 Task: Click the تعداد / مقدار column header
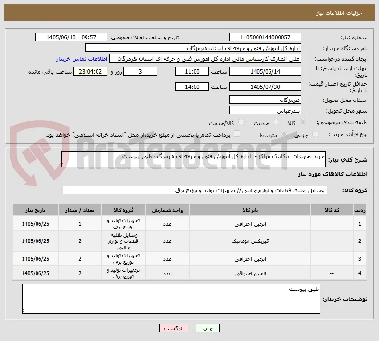point(80,210)
